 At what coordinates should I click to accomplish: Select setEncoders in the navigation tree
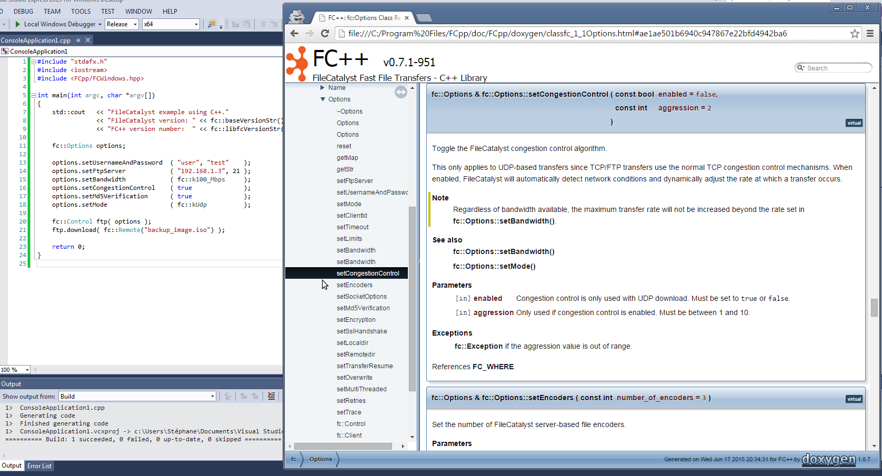354,285
